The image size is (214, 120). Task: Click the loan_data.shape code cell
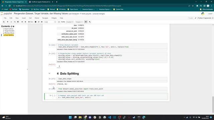pyautogui.click(x=112, y=79)
